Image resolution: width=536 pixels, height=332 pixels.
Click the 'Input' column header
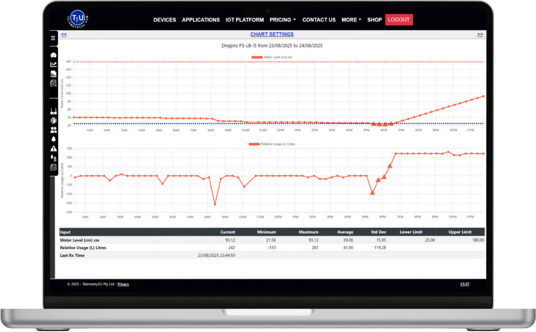(65, 232)
